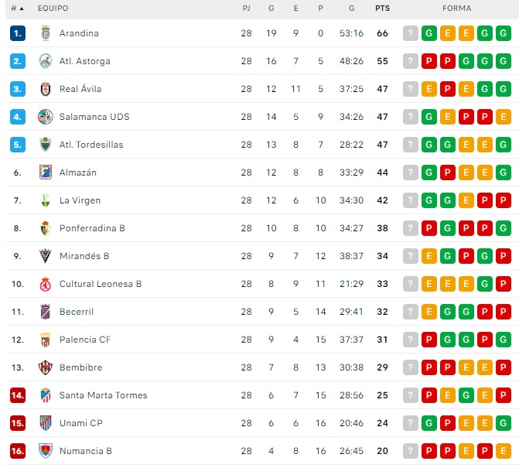Image resolution: width=519 pixels, height=468 pixels.
Task: Click the Numancia B team badge
Action: point(45,451)
